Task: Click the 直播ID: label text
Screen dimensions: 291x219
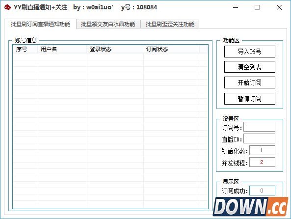Action: tap(232, 139)
